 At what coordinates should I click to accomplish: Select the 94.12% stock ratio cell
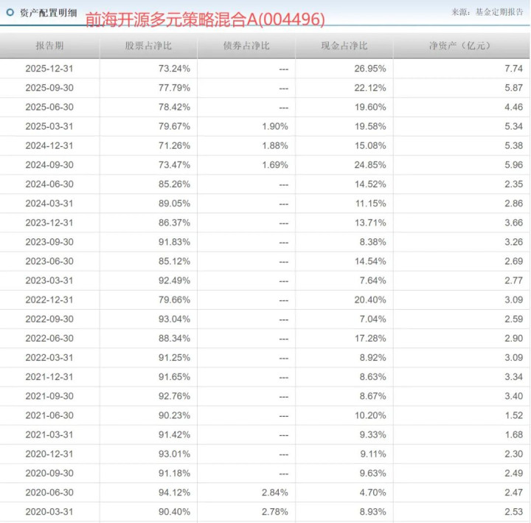pos(174,493)
